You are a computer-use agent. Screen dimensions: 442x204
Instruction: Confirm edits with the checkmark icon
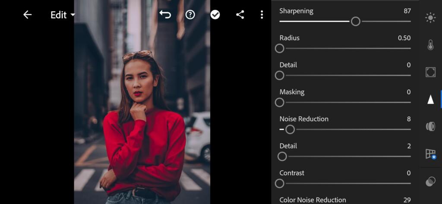click(215, 15)
